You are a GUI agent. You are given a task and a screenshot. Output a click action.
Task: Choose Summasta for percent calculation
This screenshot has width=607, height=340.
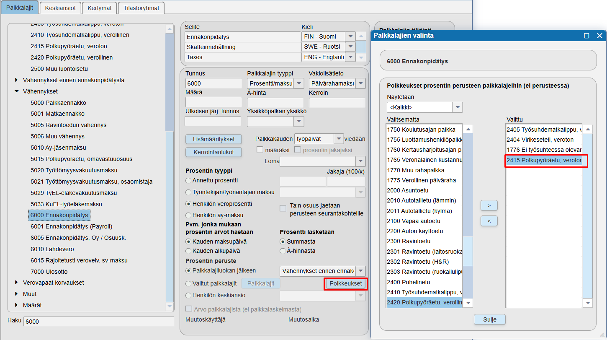pyautogui.click(x=283, y=241)
